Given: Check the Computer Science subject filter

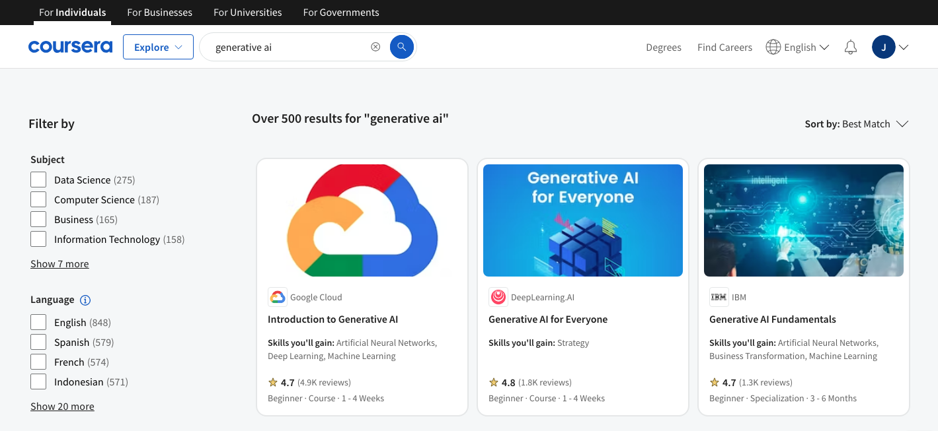Looking at the screenshot, I should click(38, 199).
